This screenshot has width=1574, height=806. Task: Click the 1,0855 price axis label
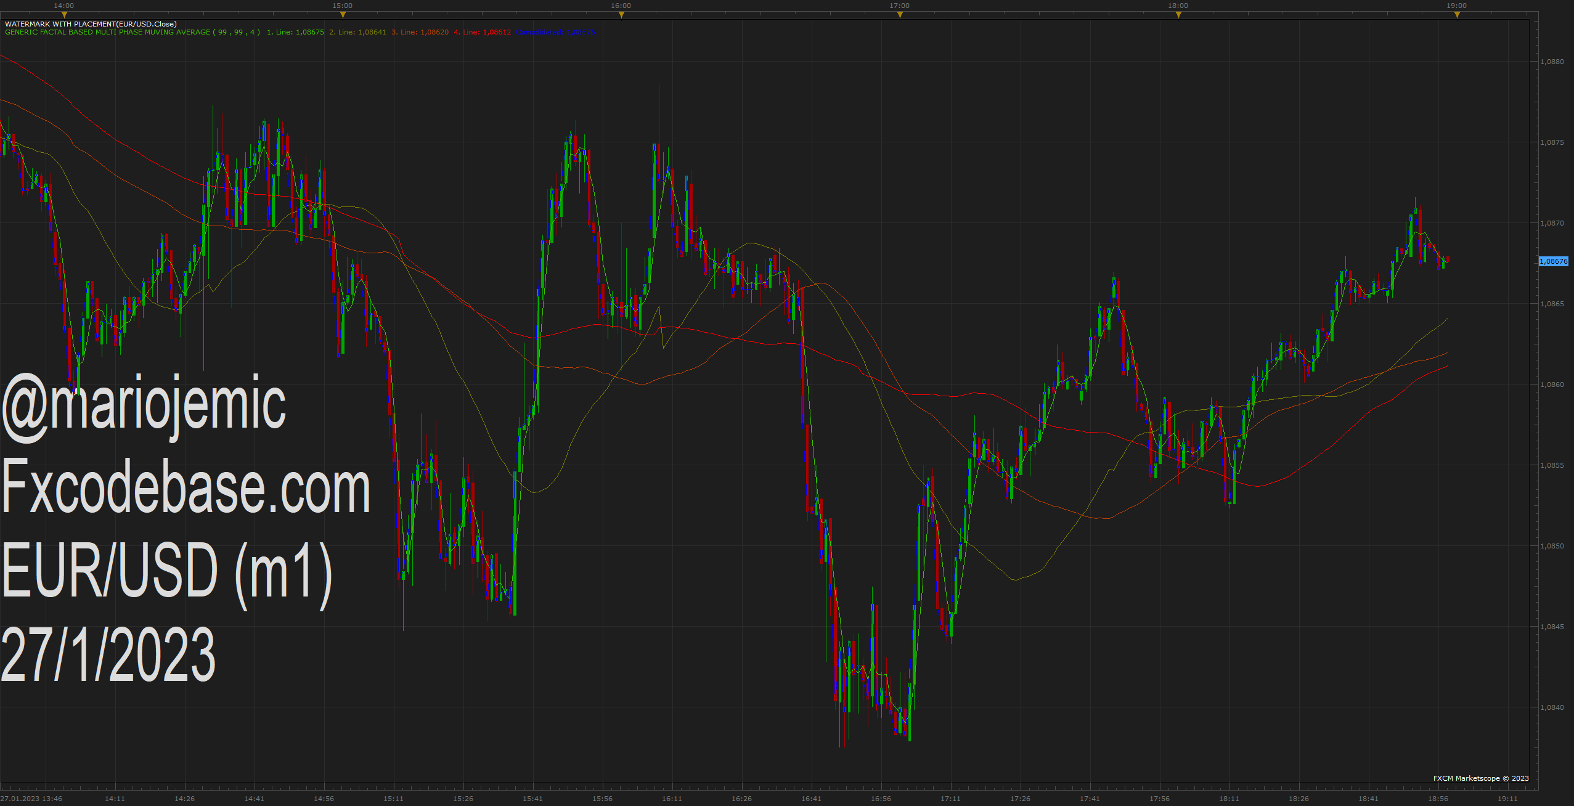pyautogui.click(x=1552, y=465)
